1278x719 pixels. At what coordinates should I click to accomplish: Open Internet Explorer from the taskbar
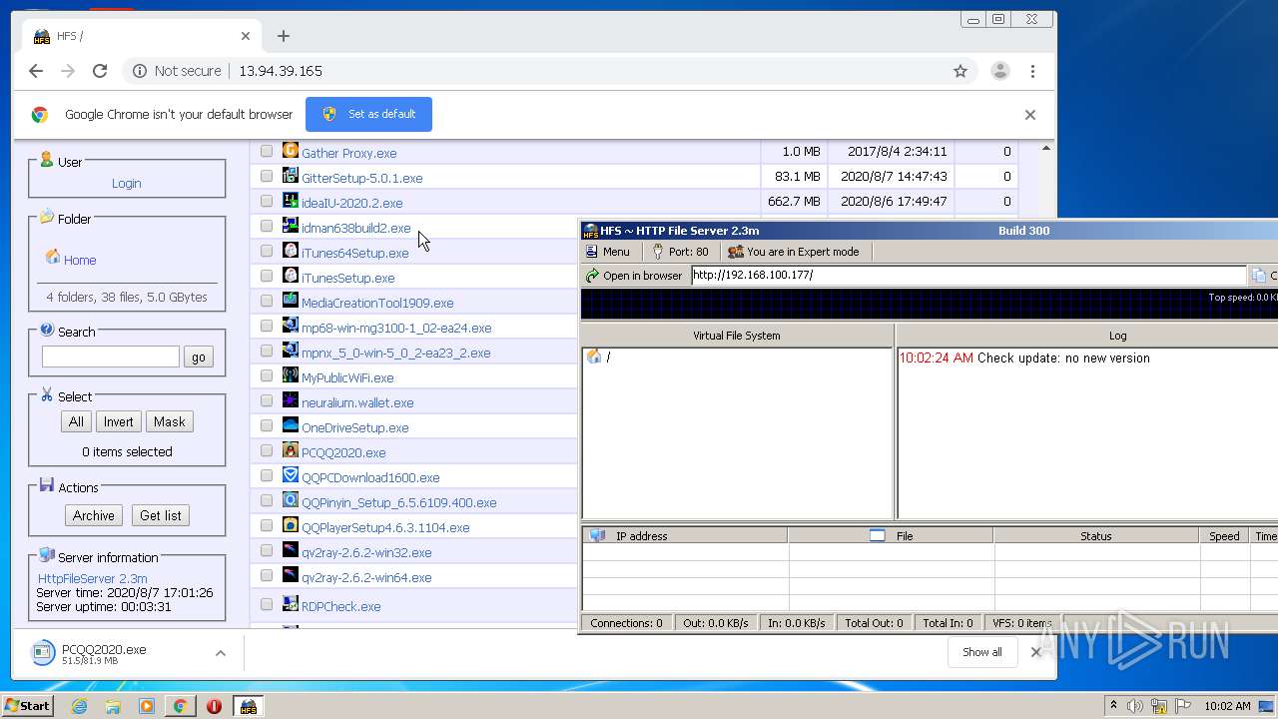click(x=79, y=706)
